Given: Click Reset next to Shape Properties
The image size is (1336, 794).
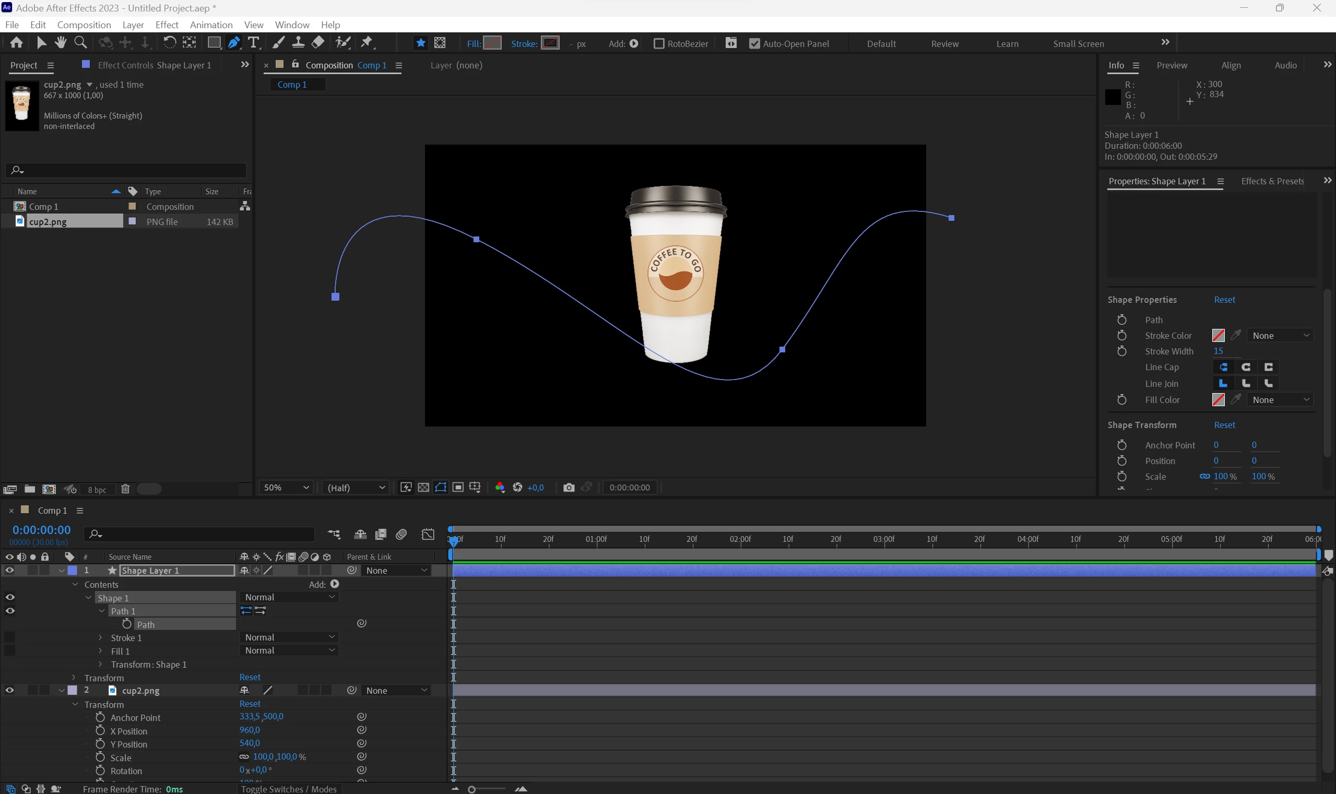Looking at the screenshot, I should (x=1224, y=300).
